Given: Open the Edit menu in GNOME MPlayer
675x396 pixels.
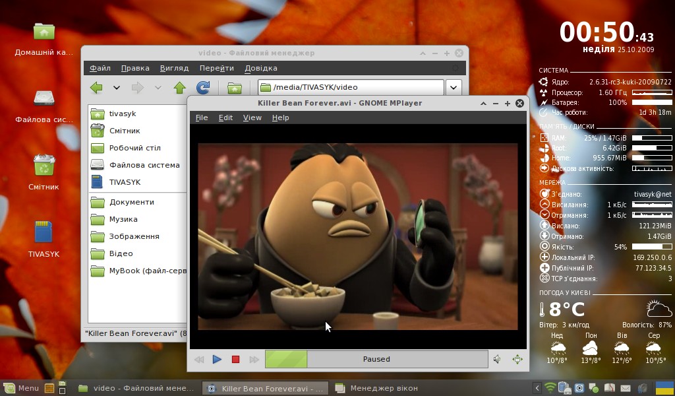Looking at the screenshot, I should pyautogui.click(x=225, y=117).
